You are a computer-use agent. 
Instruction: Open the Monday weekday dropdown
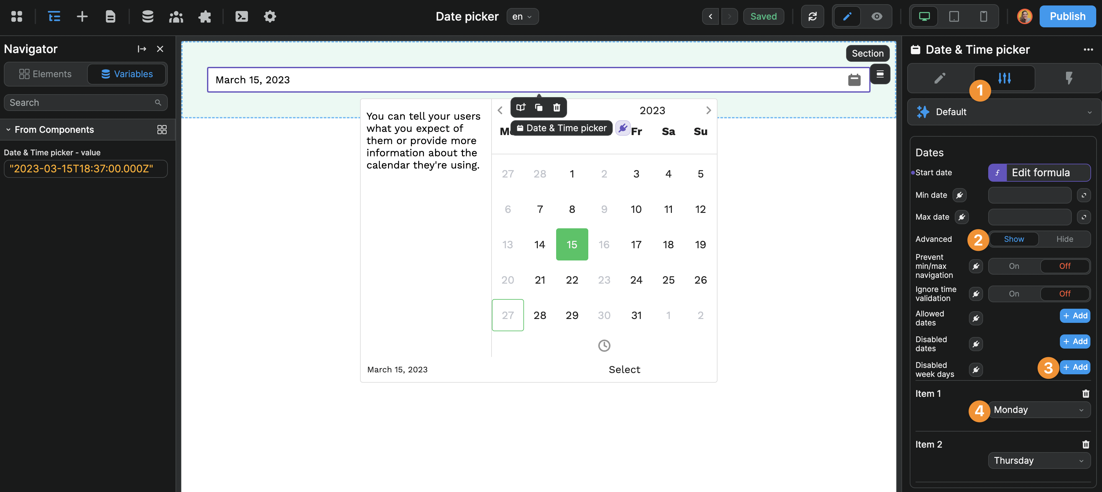pos(1038,410)
